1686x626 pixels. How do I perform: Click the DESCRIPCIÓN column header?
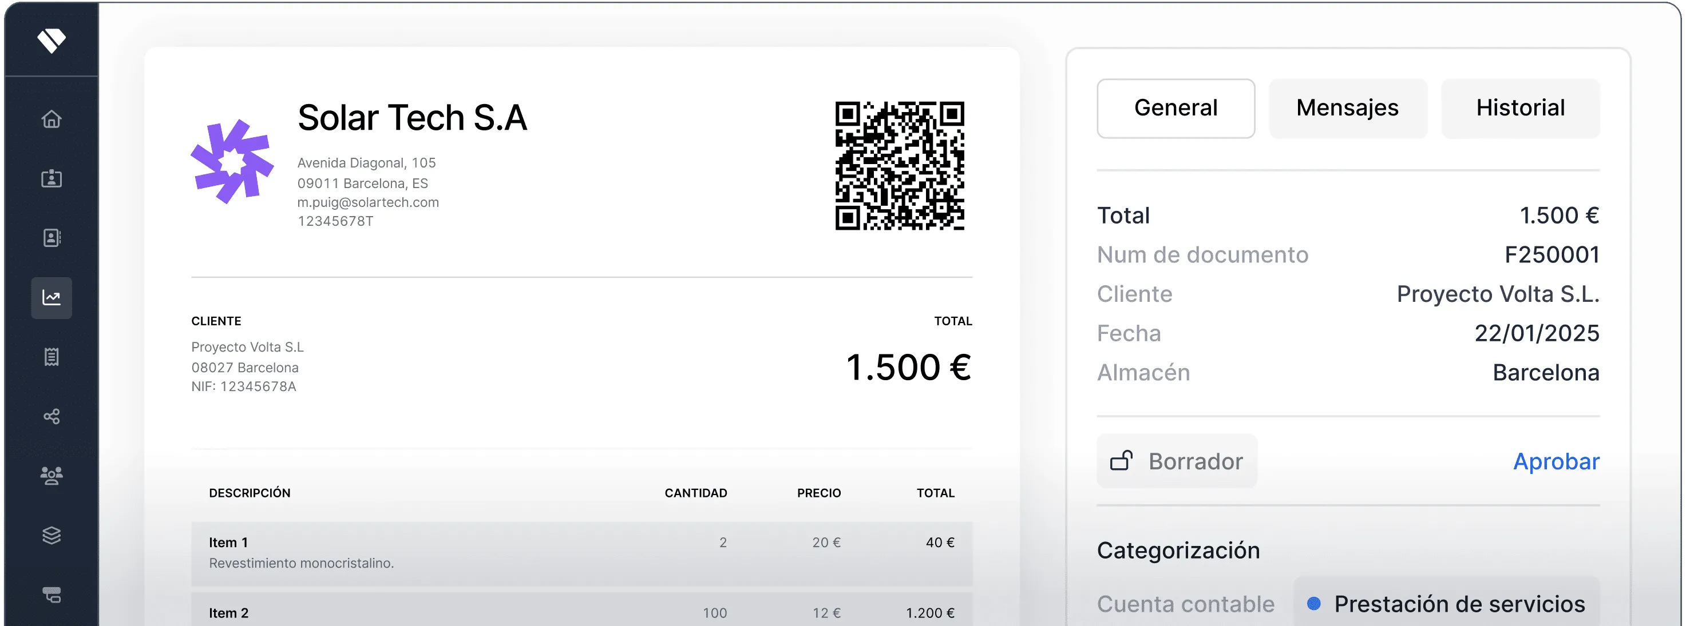coord(250,493)
